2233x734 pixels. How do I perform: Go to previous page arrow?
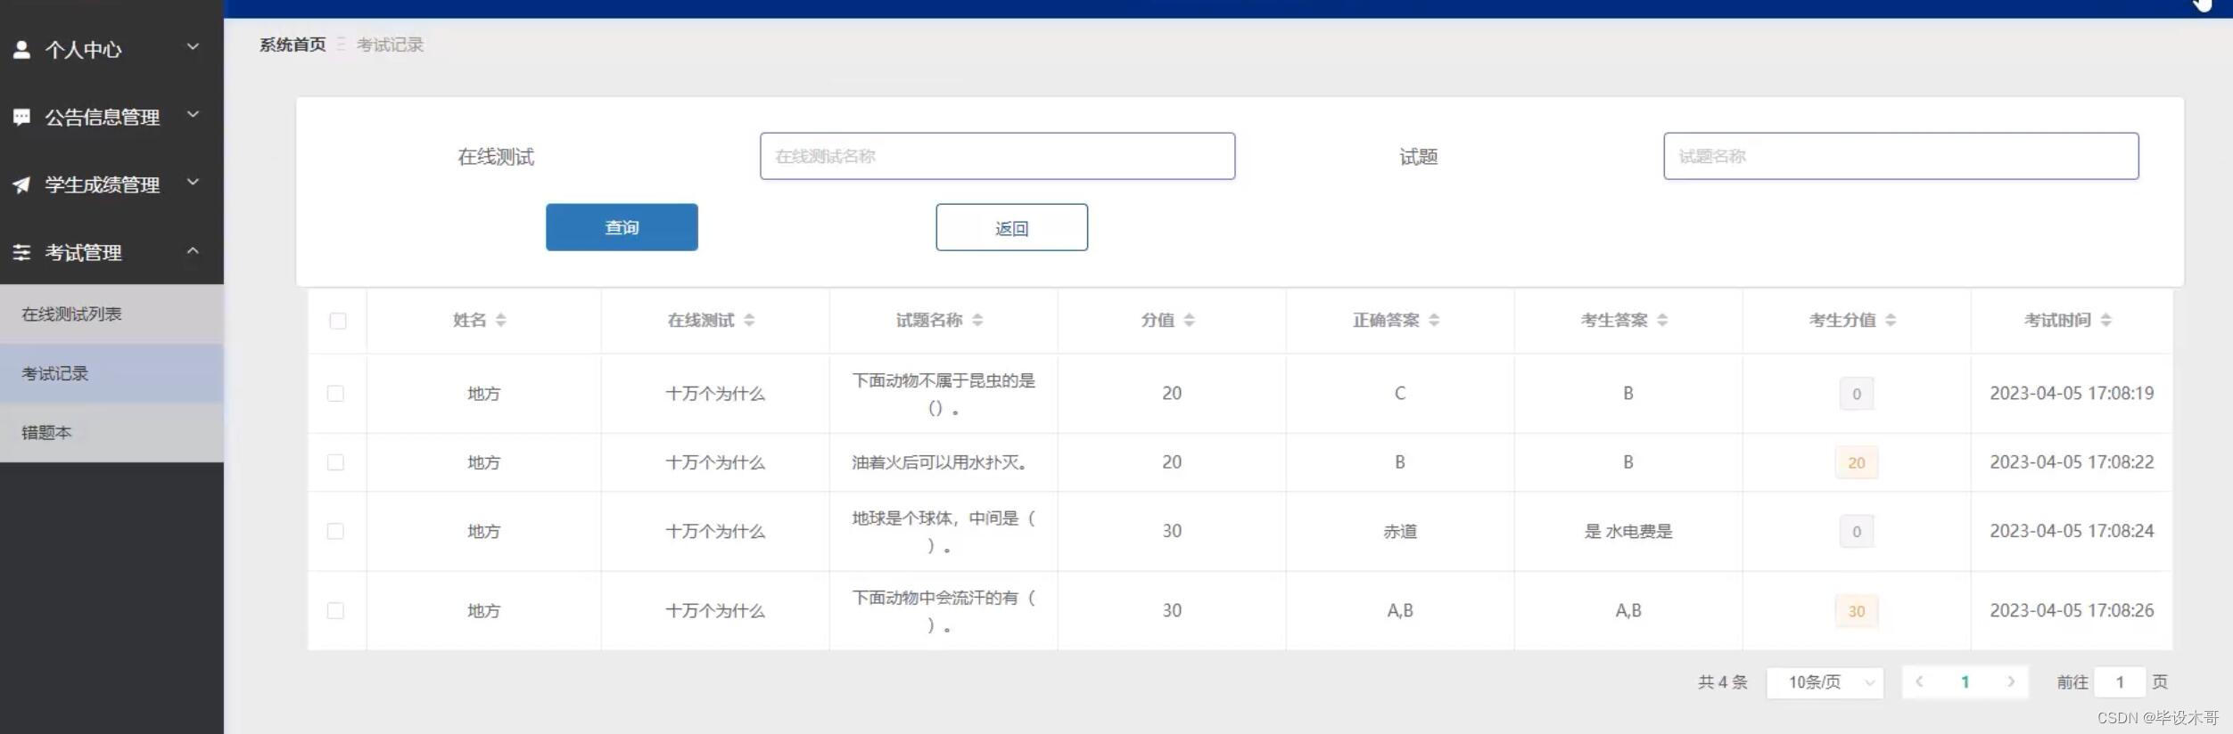tap(1919, 682)
